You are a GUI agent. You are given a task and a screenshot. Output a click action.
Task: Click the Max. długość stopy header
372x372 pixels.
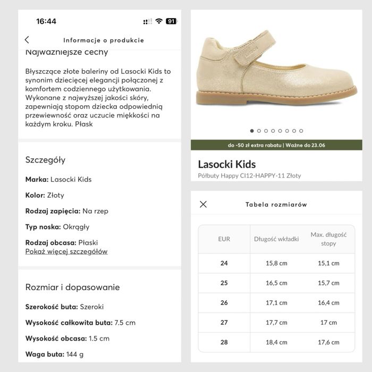[x=328, y=239]
